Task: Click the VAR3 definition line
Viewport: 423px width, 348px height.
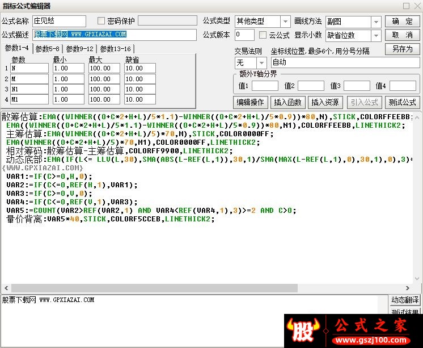Action: [49, 194]
